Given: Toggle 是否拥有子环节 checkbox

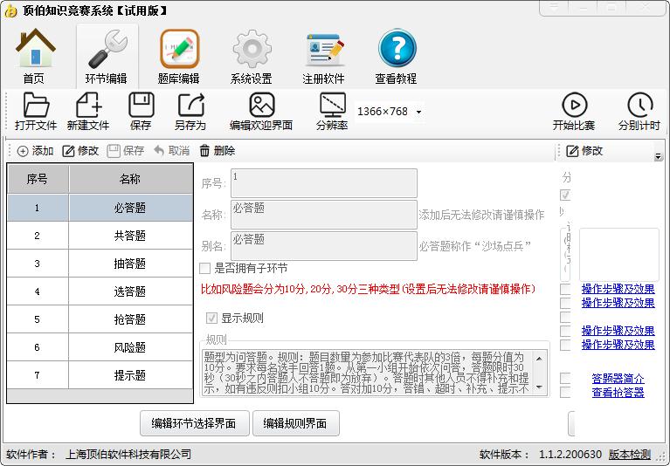Looking at the screenshot, I should pyautogui.click(x=205, y=268).
